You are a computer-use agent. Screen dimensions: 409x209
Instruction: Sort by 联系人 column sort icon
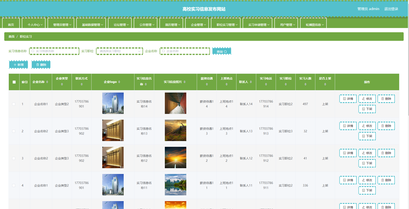251,82
